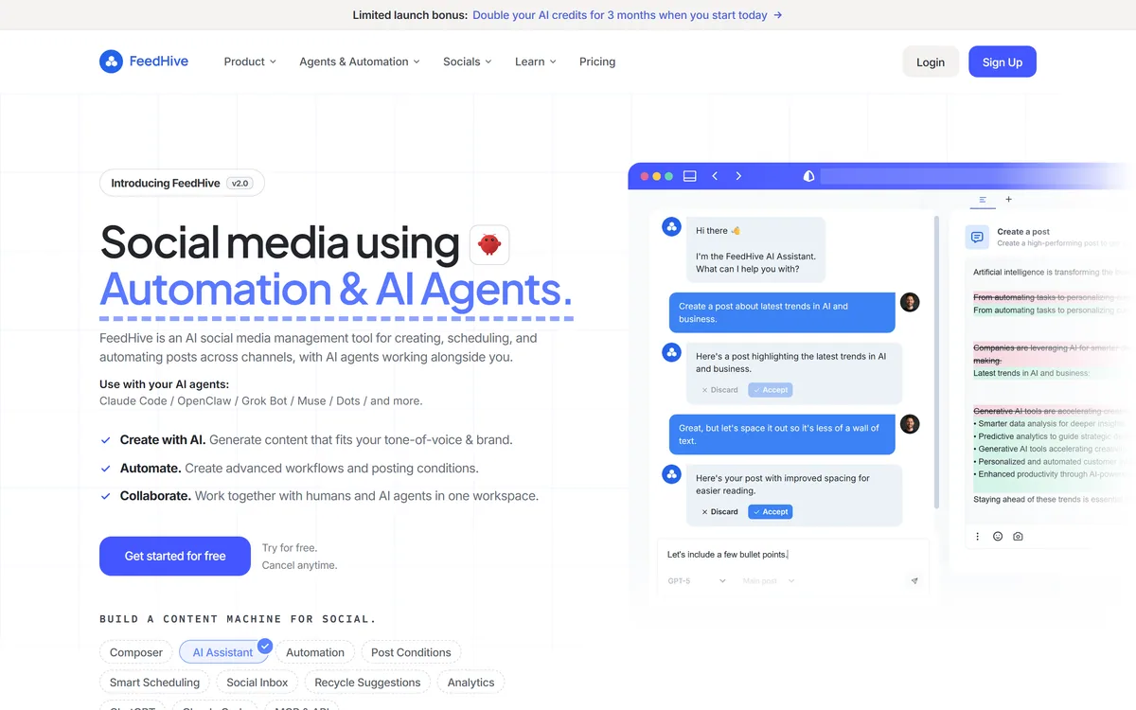The height and width of the screenshot is (710, 1136).
Task: Expand the Product menu
Action: (250, 62)
